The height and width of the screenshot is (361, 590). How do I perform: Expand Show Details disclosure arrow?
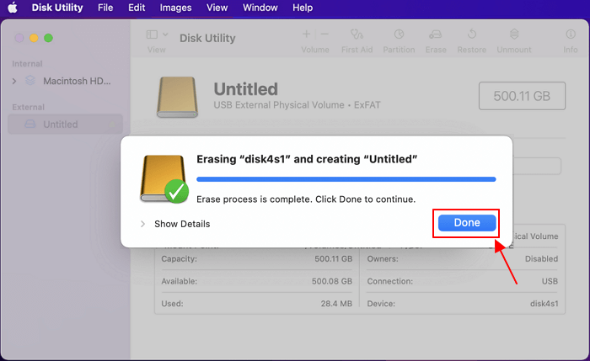click(142, 224)
